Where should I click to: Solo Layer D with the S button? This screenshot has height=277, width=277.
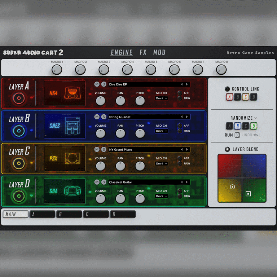click(104, 182)
